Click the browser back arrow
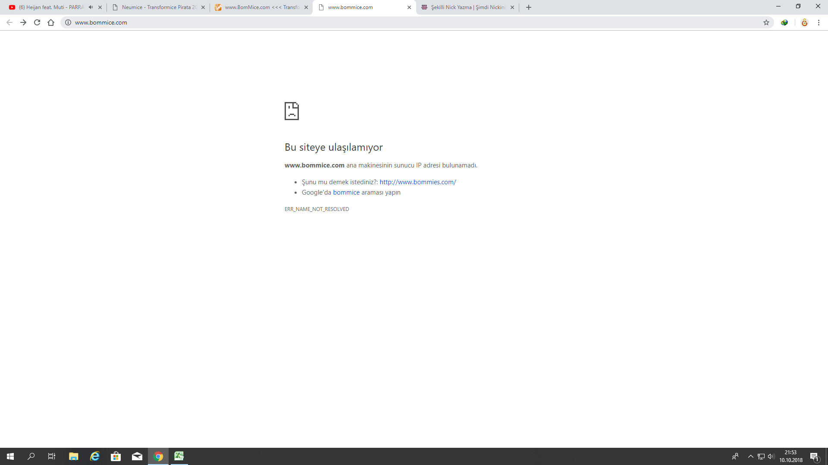828x465 pixels. coord(9,22)
